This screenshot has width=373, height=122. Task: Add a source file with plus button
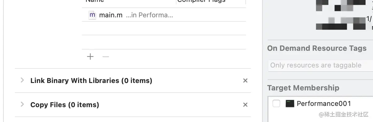click(x=90, y=57)
